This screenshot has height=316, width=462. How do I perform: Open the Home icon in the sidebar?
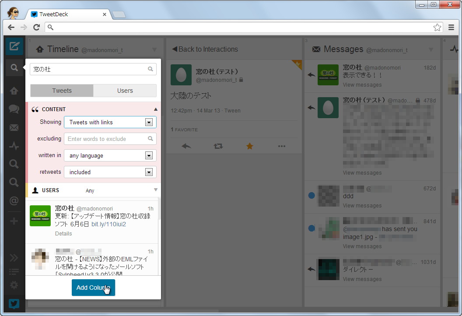(14, 91)
